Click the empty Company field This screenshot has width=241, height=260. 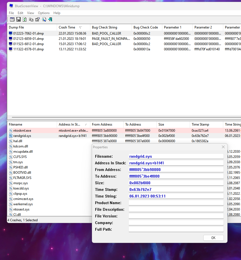pos(176,223)
